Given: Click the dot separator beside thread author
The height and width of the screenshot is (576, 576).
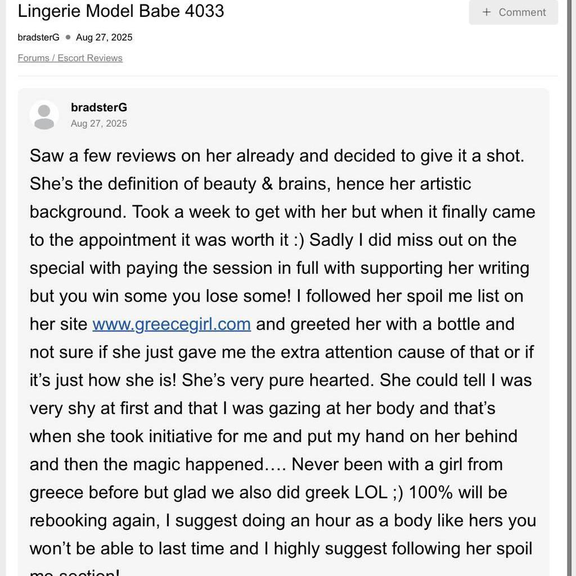Looking at the screenshot, I should pos(68,38).
